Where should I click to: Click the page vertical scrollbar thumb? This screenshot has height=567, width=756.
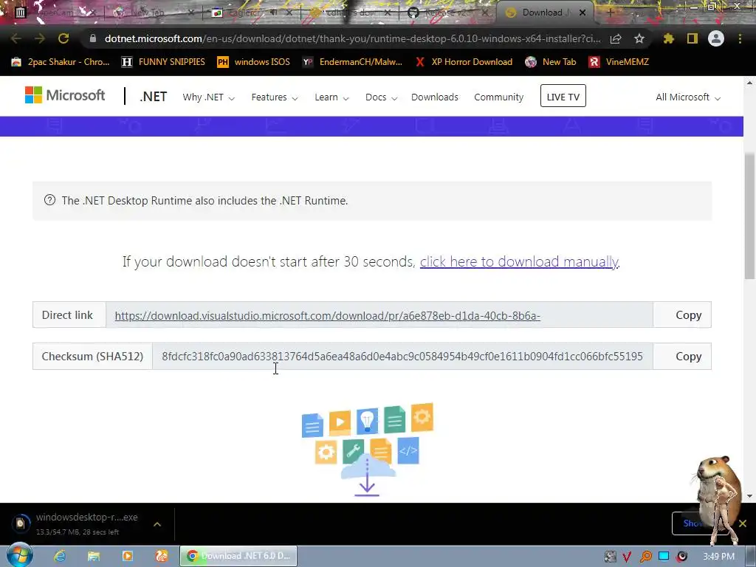click(x=749, y=216)
